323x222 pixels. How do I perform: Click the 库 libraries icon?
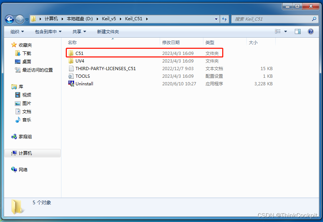pyautogui.click(x=14, y=86)
